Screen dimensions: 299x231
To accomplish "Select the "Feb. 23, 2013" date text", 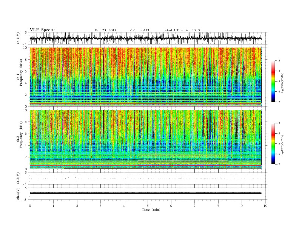I will pyautogui.click(x=105, y=30).
